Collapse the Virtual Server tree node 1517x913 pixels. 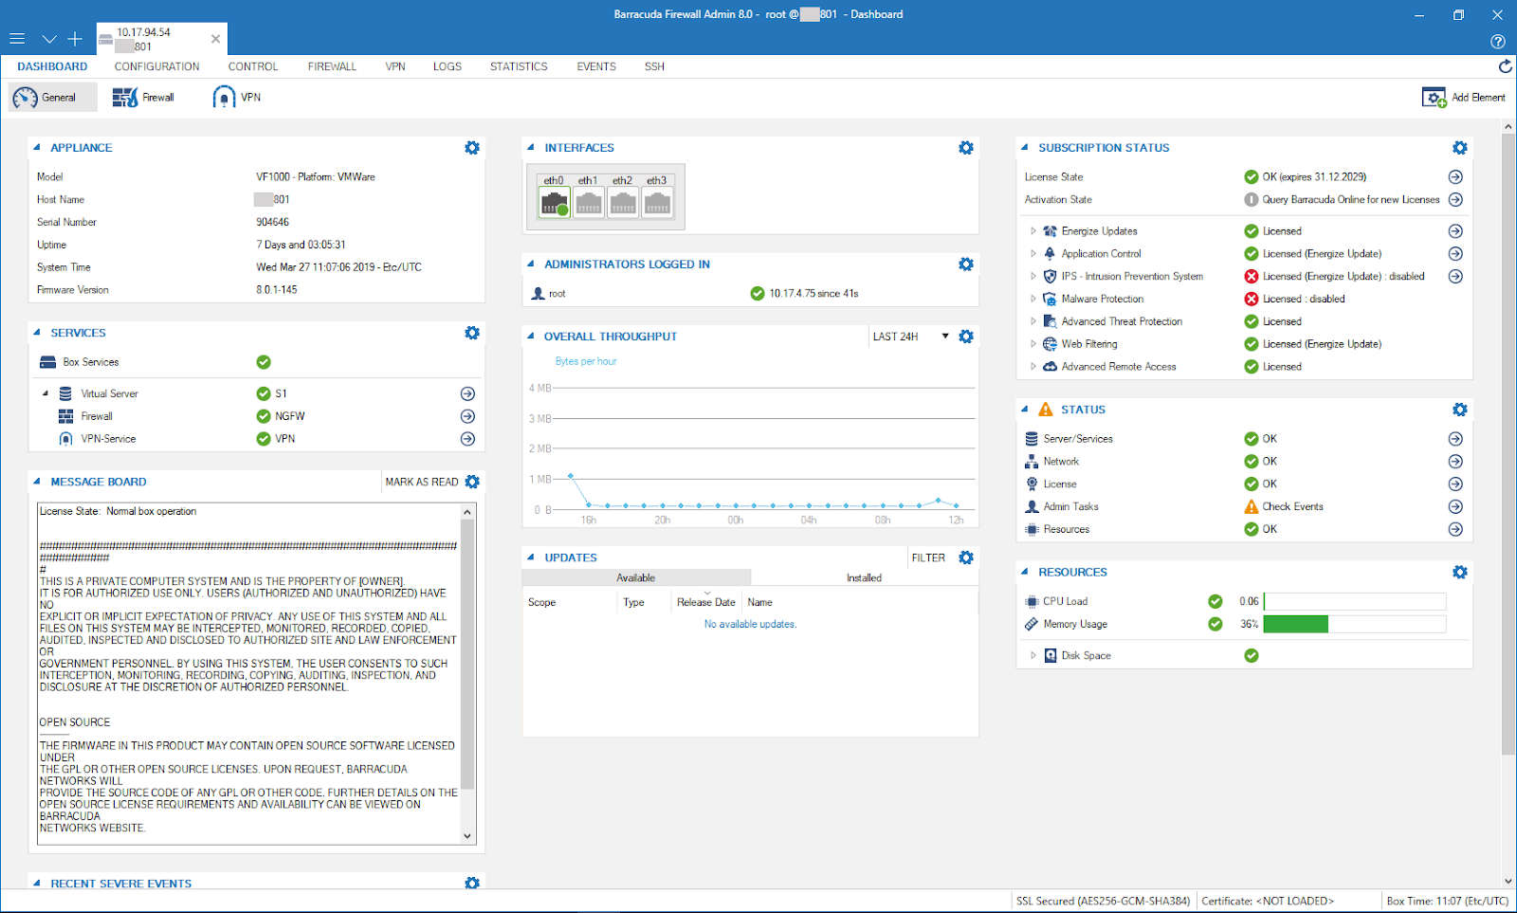[46, 393]
